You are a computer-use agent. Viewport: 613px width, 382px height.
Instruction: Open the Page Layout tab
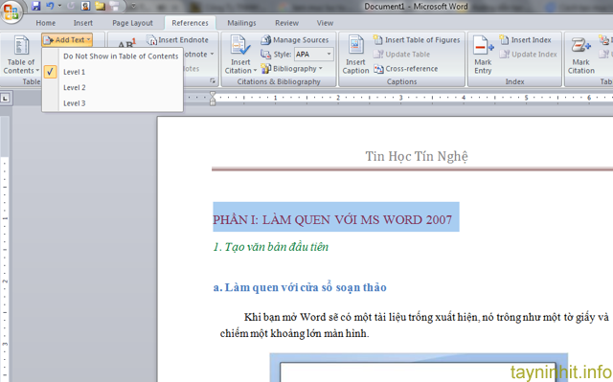[132, 23]
